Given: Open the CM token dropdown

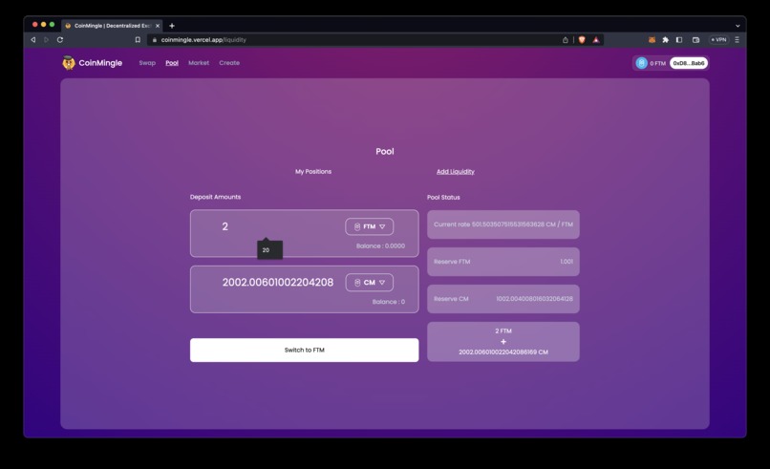Looking at the screenshot, I should pyautogui.click(x=370, y=283).
